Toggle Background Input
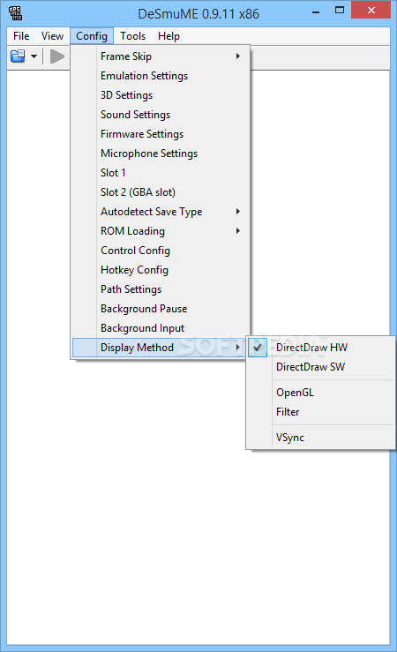Image resolution: width=397 pixels, height=652 pixels. [x=161, y=328]
